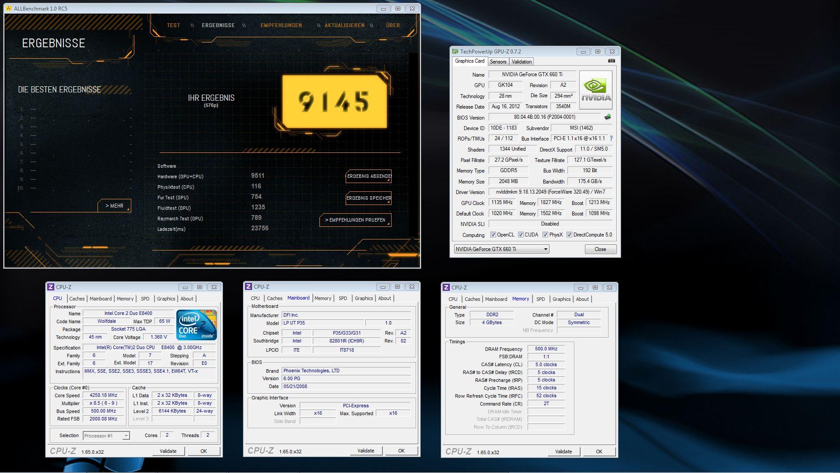This screenshot has width=840, height=473.
Task: Click the GPU-Z BIOS save chip icon
Action: click(x=607, y=117)
